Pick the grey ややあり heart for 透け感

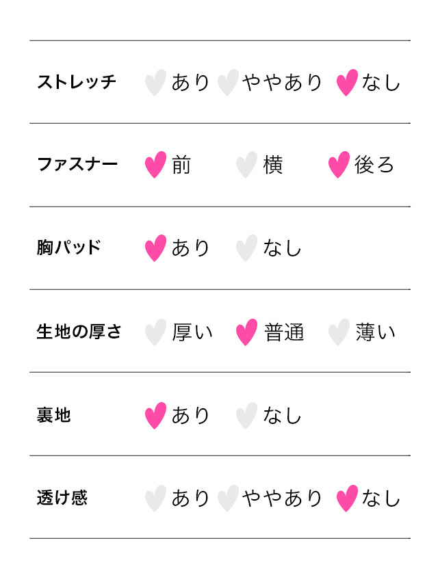227,499
